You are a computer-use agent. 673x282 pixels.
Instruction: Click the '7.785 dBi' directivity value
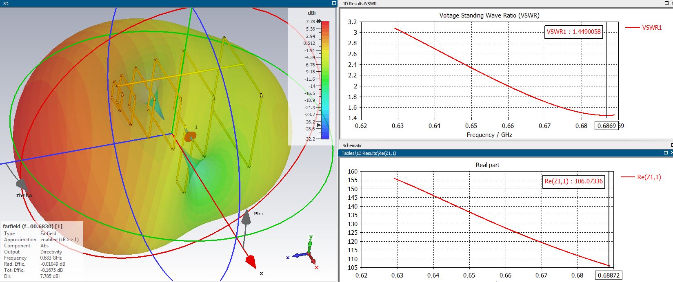click(x=50, y=276)
